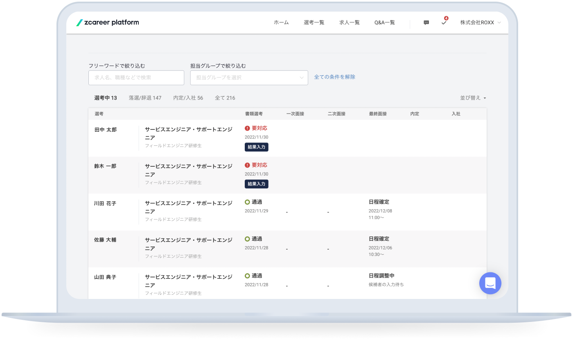Click the zcareer platform logo
Image resolution: width=573 pixels, height=344 pixels.
pos(108,23)
